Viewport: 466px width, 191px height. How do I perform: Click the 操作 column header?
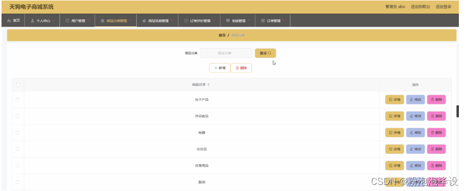(415, 85)
